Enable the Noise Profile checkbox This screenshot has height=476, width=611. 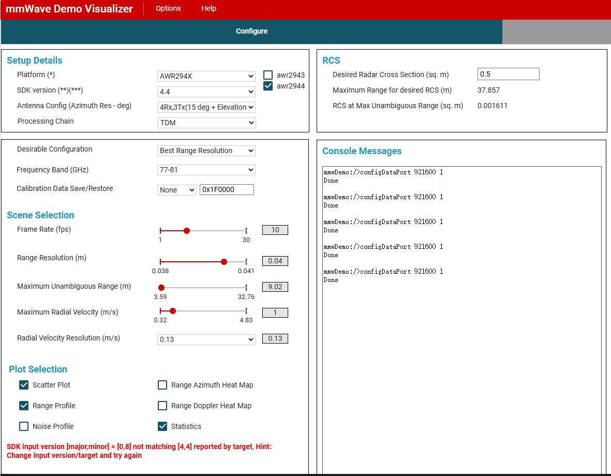click(x=24, y=426)
